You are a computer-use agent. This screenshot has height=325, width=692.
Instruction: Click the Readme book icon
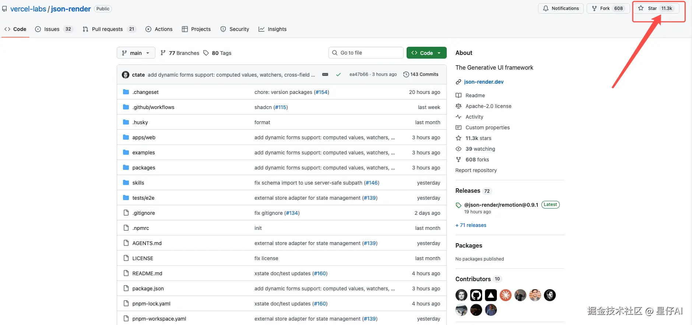pyautogui.click(x=459, y=95)
